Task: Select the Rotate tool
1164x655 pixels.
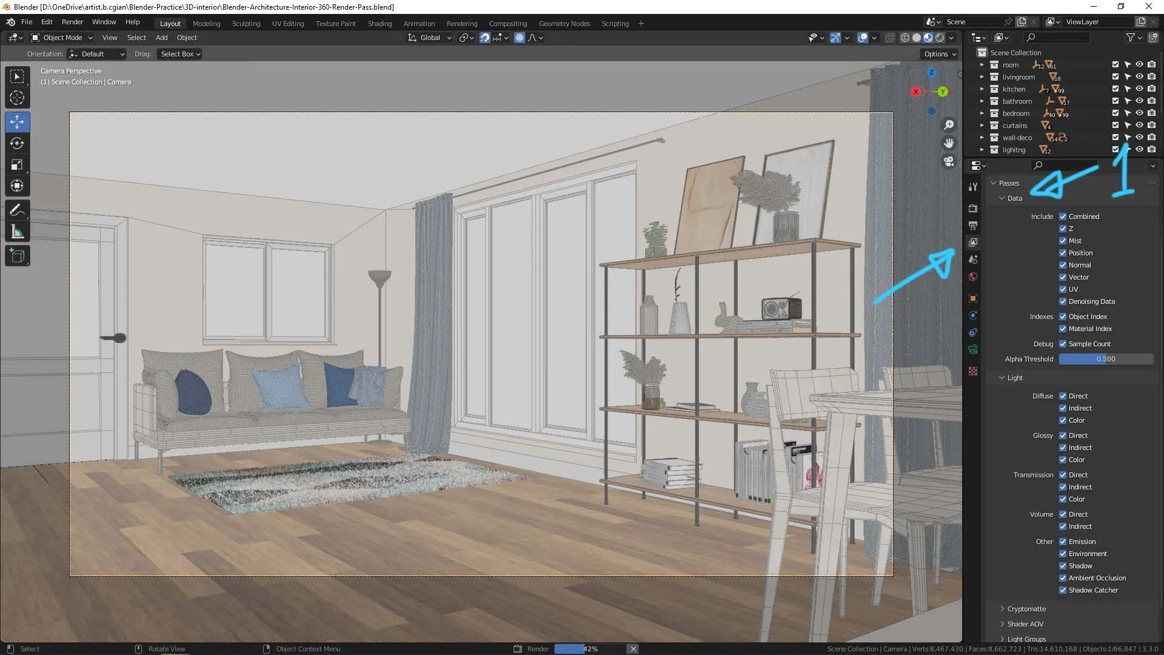Action: [x=17, y=143]
